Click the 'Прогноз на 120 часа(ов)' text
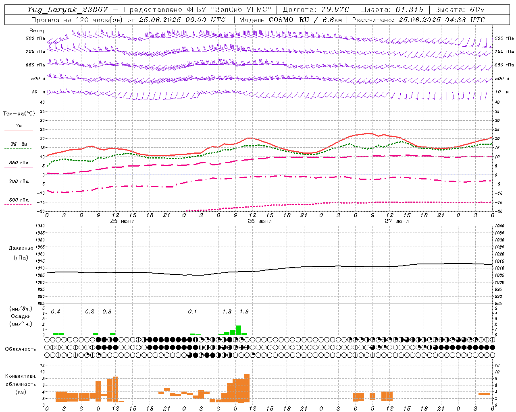This screenshot has width=516, height=412. tap(77, 20)
